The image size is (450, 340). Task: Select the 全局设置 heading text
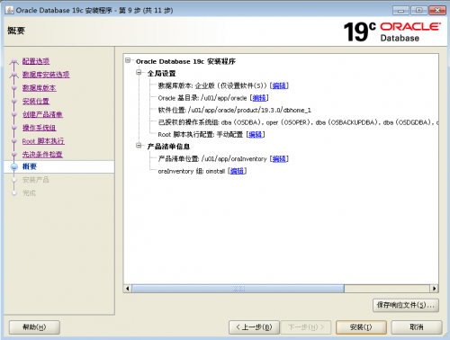161,73
